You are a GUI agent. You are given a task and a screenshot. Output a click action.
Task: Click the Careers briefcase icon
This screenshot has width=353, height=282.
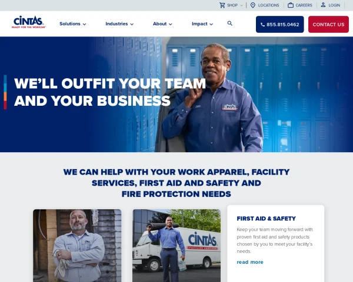pyautogui.click(x=291, y=5)
